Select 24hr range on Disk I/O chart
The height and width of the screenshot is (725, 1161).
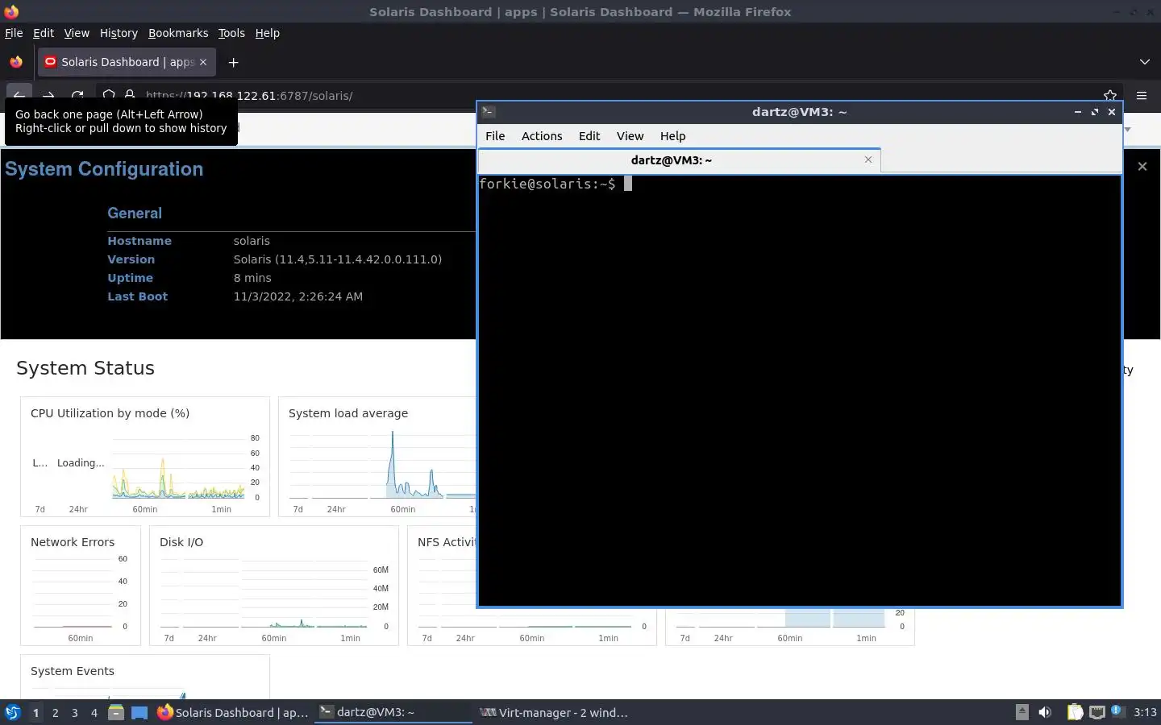[x=207, y=638]
